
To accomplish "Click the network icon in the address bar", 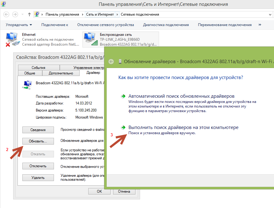I will [37, 14].
